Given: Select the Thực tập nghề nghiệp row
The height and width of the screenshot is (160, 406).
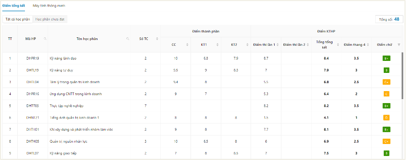Looking at the screenshot, I should pos(202,106).
